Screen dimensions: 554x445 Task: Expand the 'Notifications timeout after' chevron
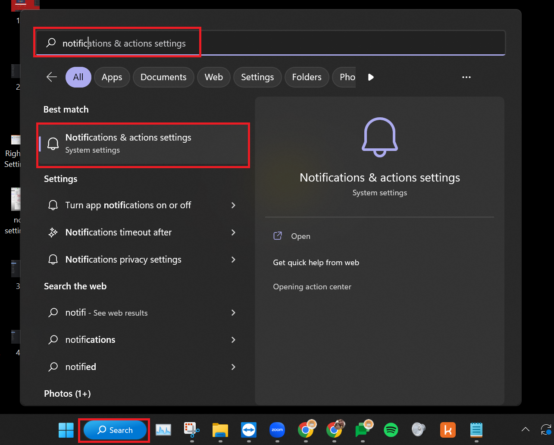coord(233,232)
